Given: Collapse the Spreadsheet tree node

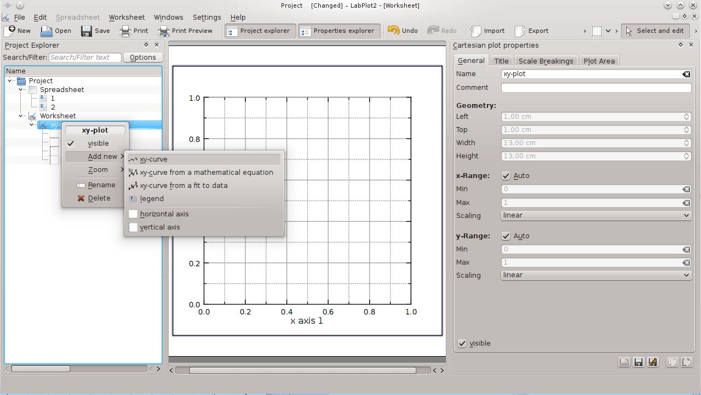Looking at the screenshot, I should (21, 90).
